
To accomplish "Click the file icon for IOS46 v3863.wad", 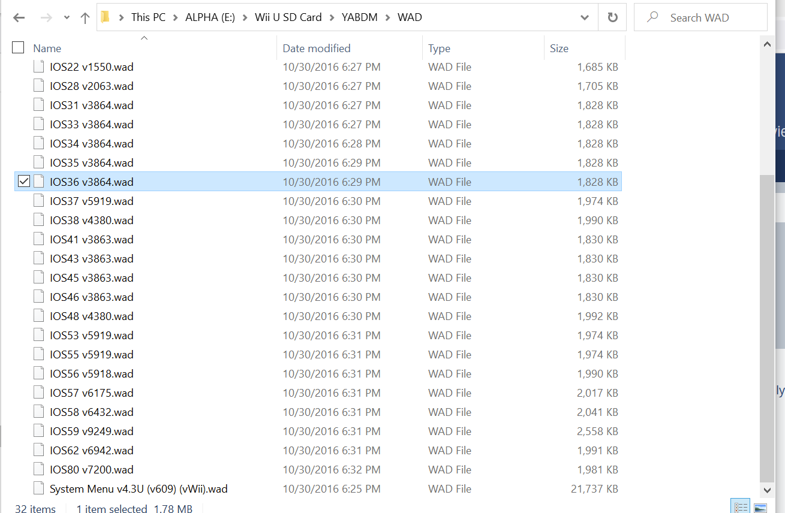I will click(39, 297).
